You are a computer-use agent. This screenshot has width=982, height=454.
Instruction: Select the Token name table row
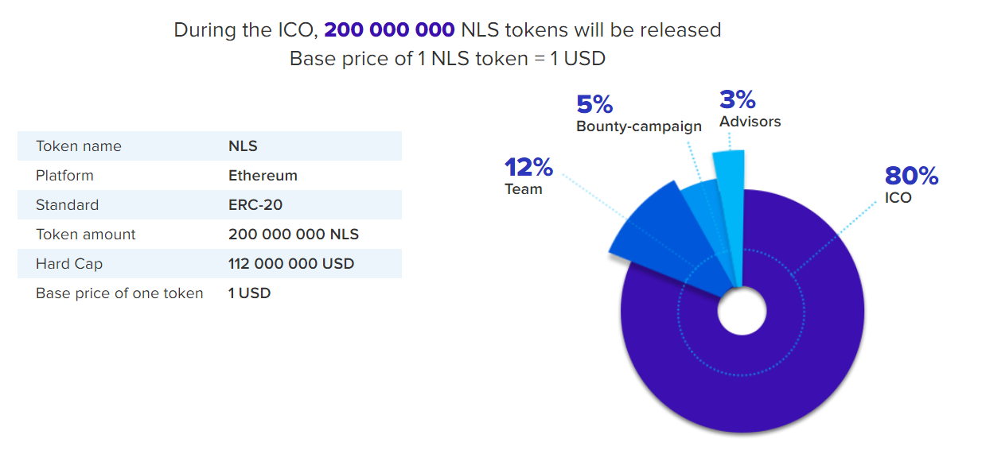[x=209, y=146]
